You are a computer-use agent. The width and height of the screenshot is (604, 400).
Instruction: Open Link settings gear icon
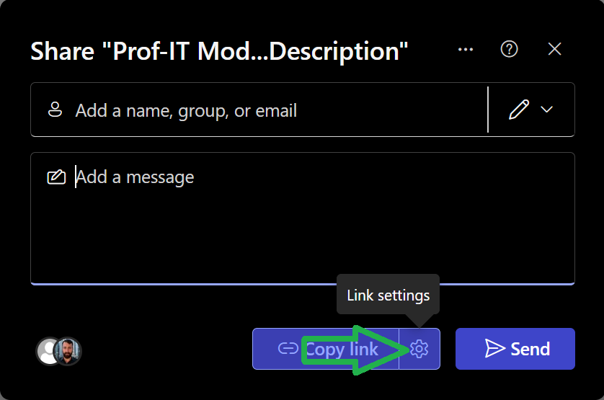tap(419, 350)
